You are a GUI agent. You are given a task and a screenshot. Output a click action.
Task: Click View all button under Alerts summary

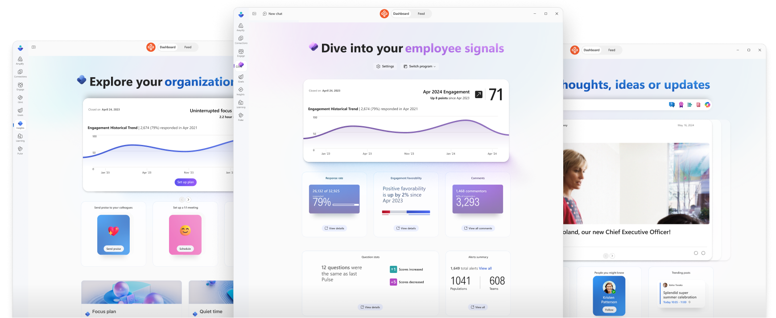pos(478,307)
